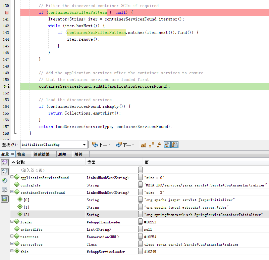269x260 pixels.
Task: Click the ellipsis button for orderedLibs value
Action: click(x=140, y=229)
